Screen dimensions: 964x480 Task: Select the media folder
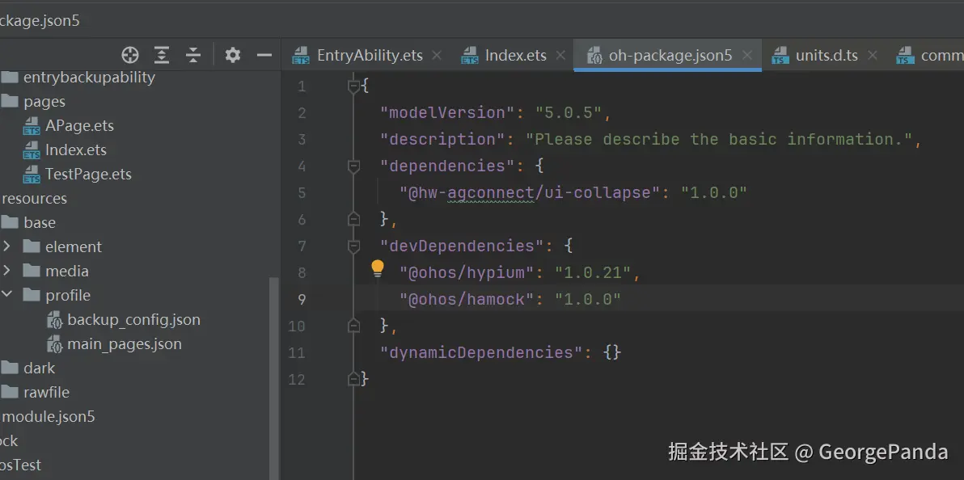click(x=66, y=271)
